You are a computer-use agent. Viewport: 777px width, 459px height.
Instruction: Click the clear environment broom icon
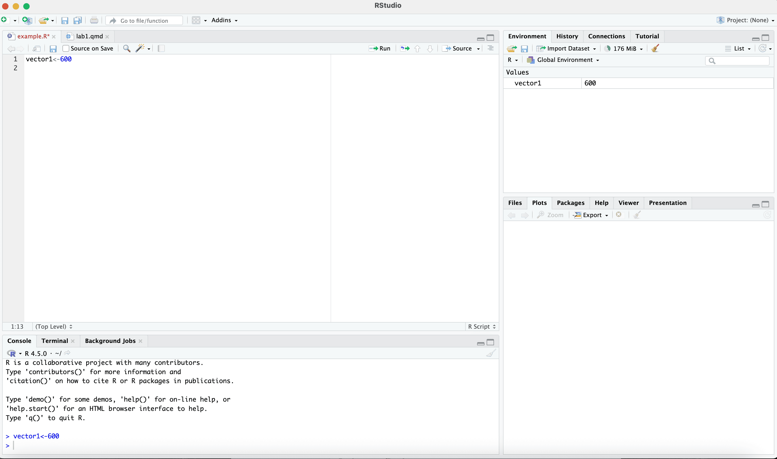(655, 48)
